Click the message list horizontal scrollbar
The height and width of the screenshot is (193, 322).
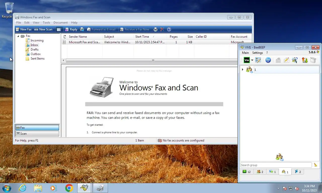pos(153,60)
